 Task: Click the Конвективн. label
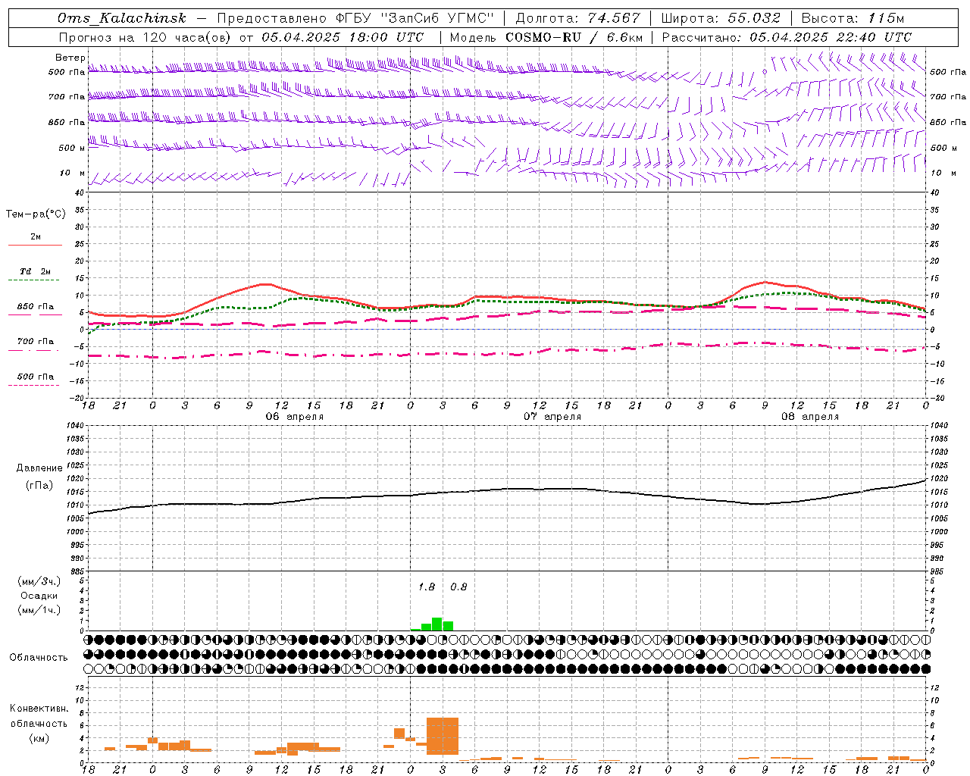pyautogui.click(x=39, y=709)
